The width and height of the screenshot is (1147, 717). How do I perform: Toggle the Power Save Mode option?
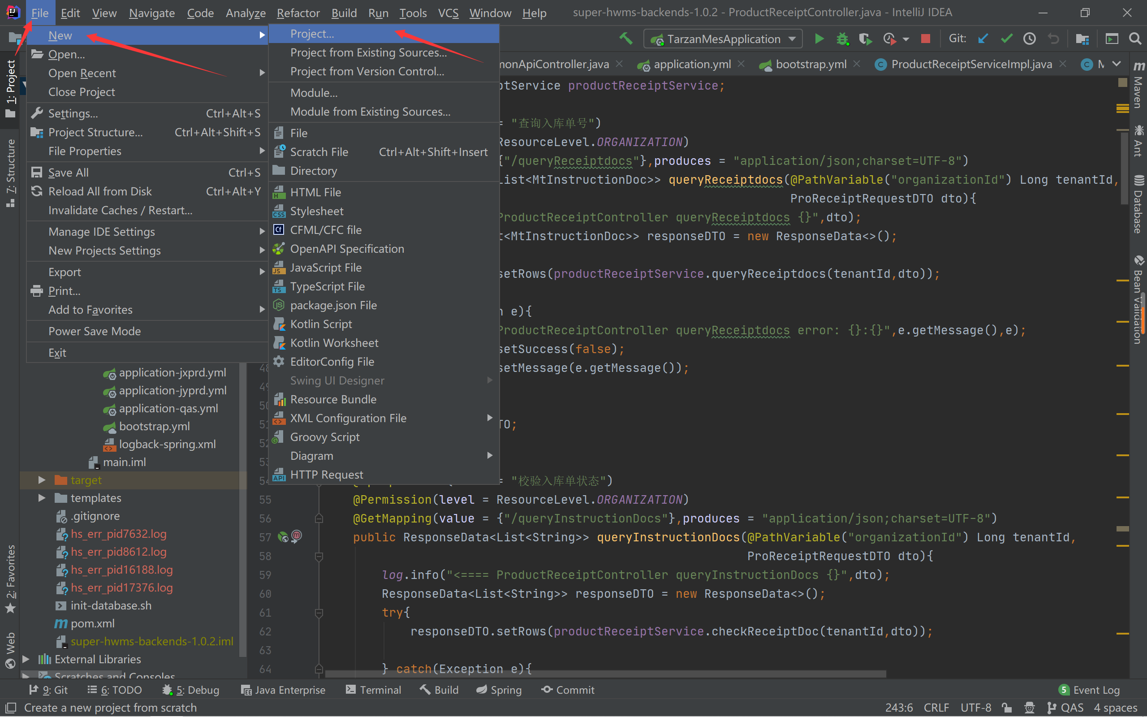point(95,330)
